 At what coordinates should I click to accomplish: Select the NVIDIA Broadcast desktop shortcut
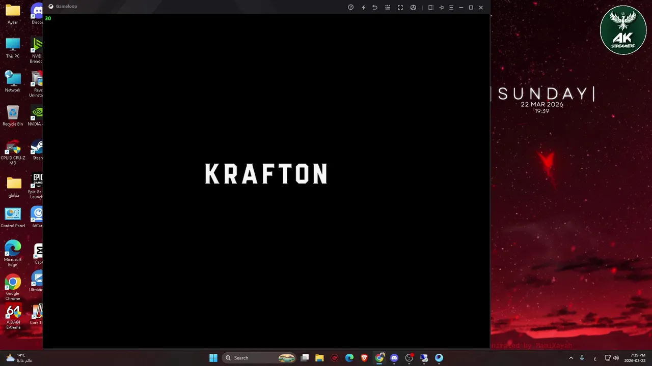(x=37, y=50)
